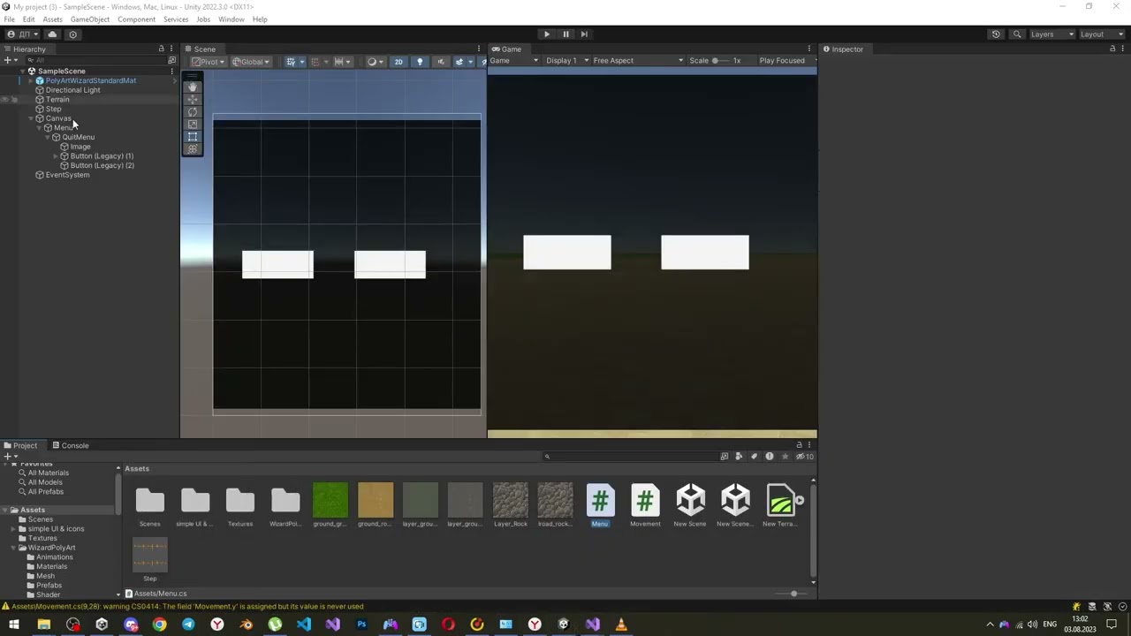Open Pivot handle position dropdown
This screenshot has height=636, width=1131.
pyautogui.click(x=209, y=62)
